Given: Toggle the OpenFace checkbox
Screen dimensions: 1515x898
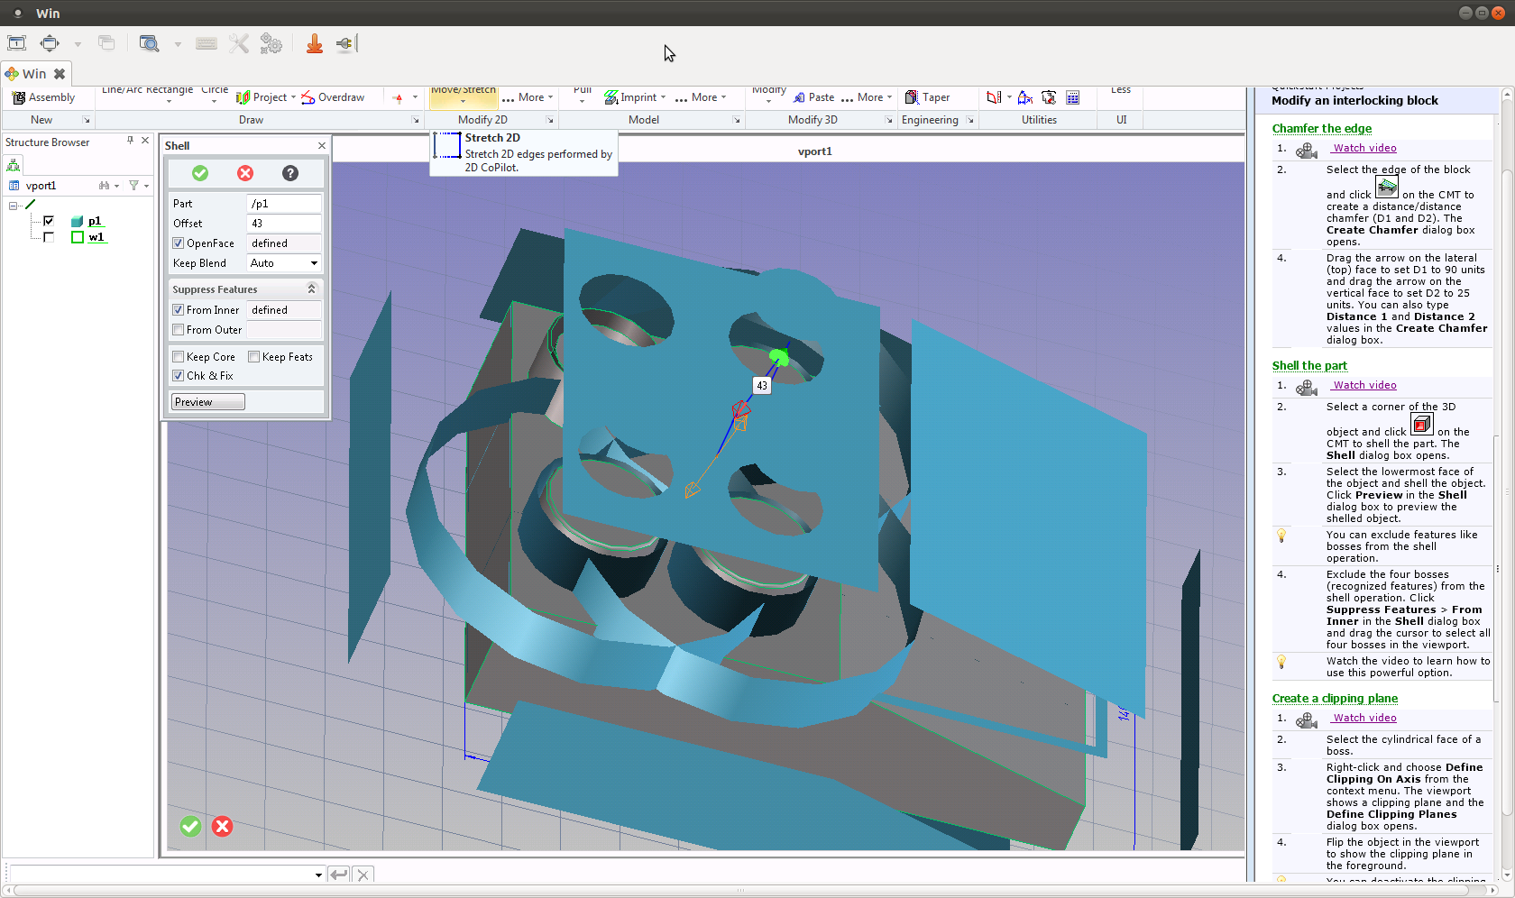Looking at the screenshot, I should (179, 243).
